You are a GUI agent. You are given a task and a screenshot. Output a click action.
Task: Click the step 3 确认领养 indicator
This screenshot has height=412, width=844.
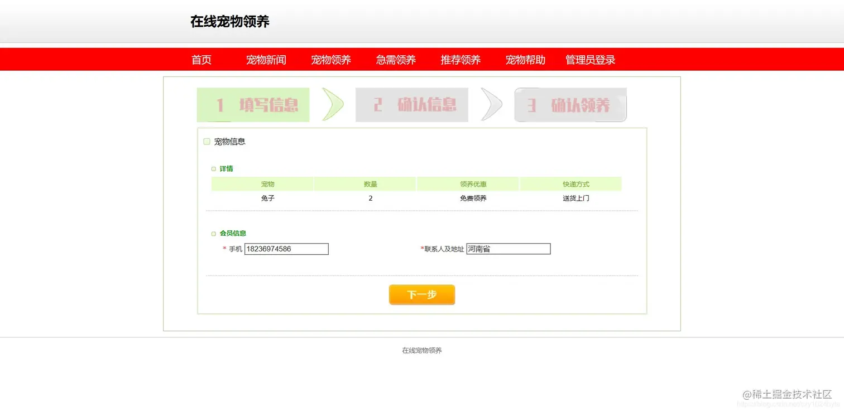click(570, 105)
